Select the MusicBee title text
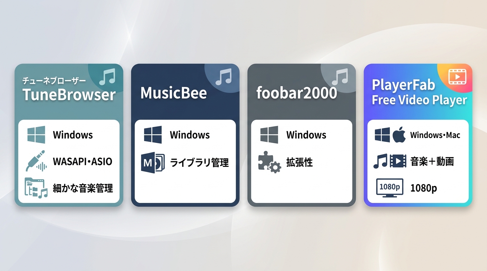This screenshot has height=271, width=487. (x=174, y=93)
